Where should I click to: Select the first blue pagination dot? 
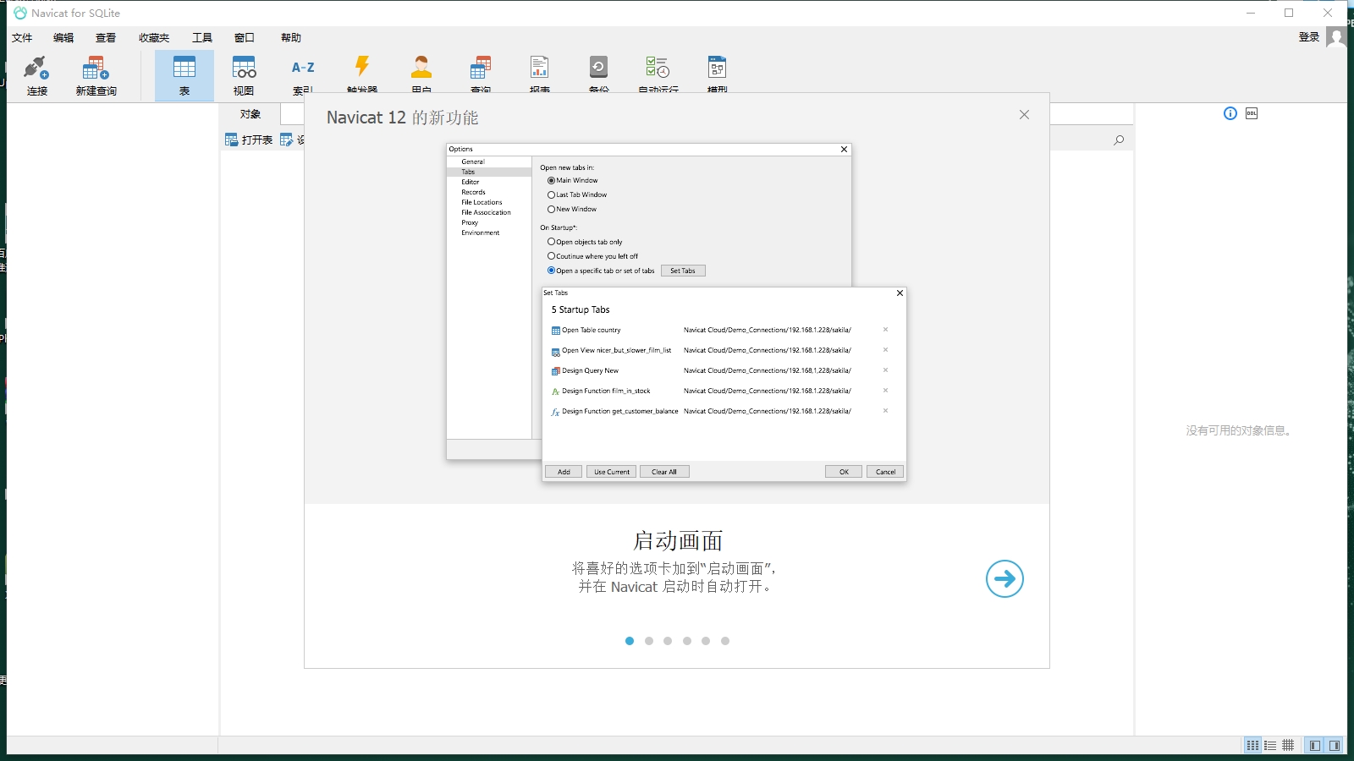(x=630, y=641)
